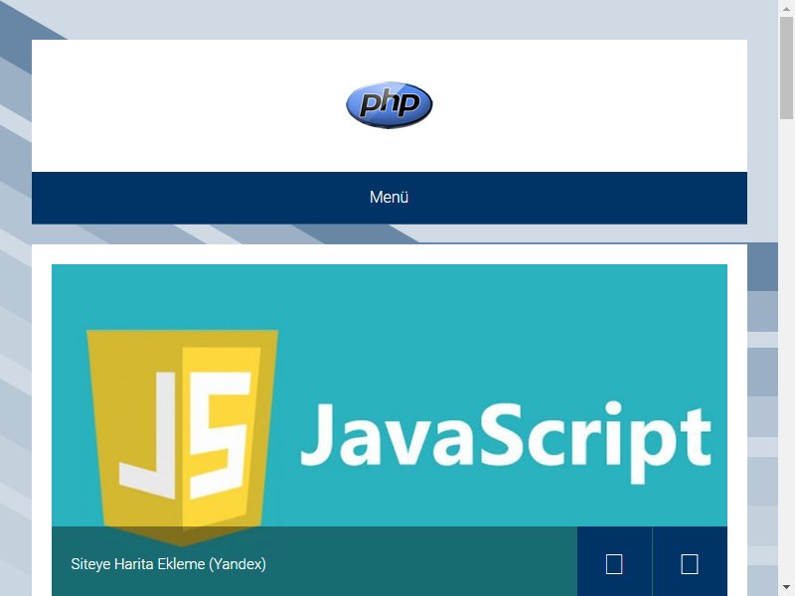Open the Menü navigation bar
This screenshot has width=795, height=596.
[x=389, y=198]
